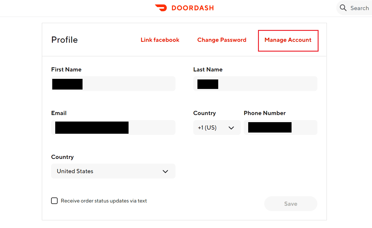Click the Profile heading

tap(64, 40)
